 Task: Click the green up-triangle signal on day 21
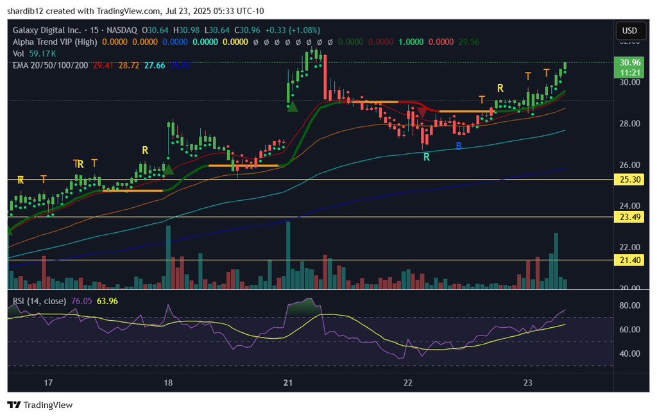[293, 107]
